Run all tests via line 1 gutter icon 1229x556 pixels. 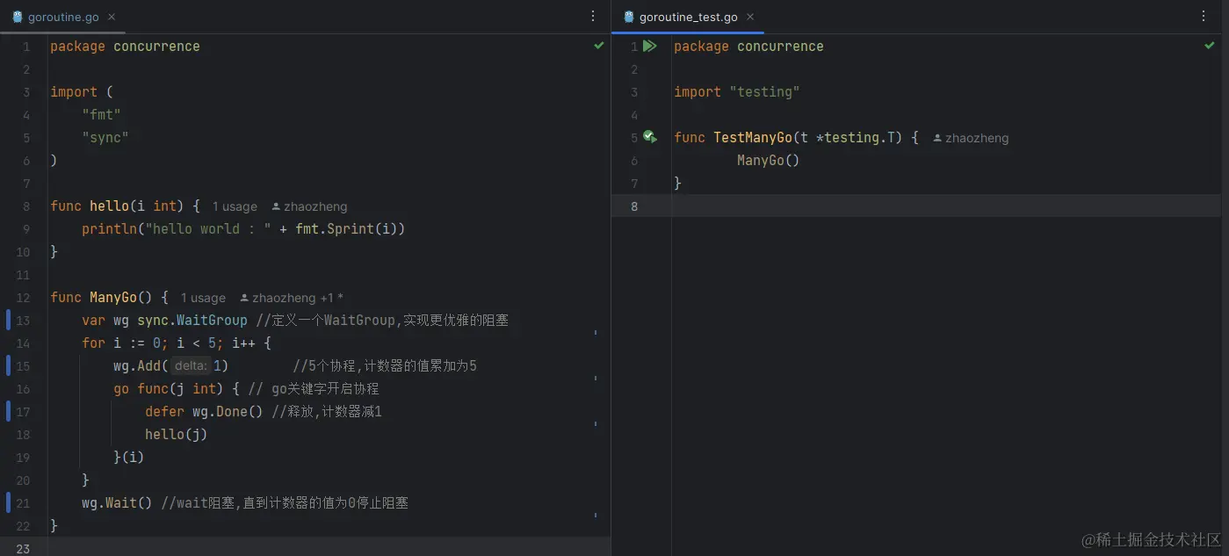pyautogui.click(x=649, y=46)
